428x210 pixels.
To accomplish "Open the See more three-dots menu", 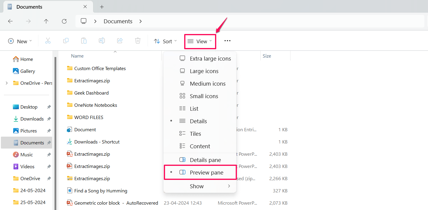I will [227, 41].
